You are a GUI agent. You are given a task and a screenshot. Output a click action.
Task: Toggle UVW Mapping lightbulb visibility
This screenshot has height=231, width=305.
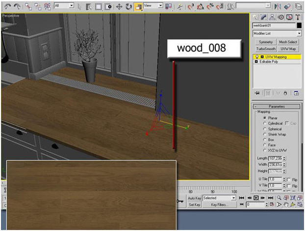[257, 57]
